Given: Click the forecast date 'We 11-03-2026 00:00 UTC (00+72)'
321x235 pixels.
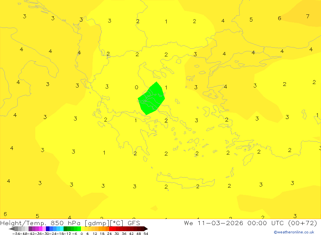Looking at the screenshot, I should coord(250,223).
